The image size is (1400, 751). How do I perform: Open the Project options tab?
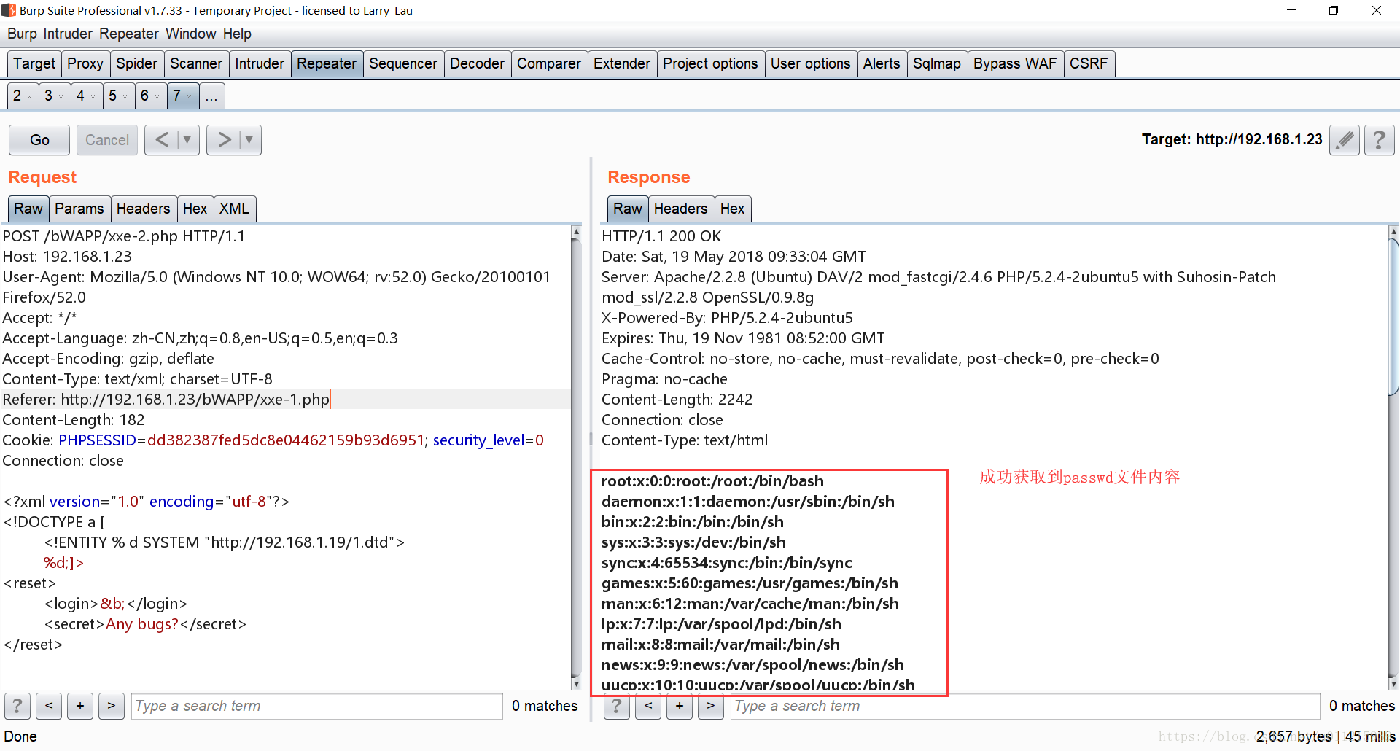(x=711, y=63)
